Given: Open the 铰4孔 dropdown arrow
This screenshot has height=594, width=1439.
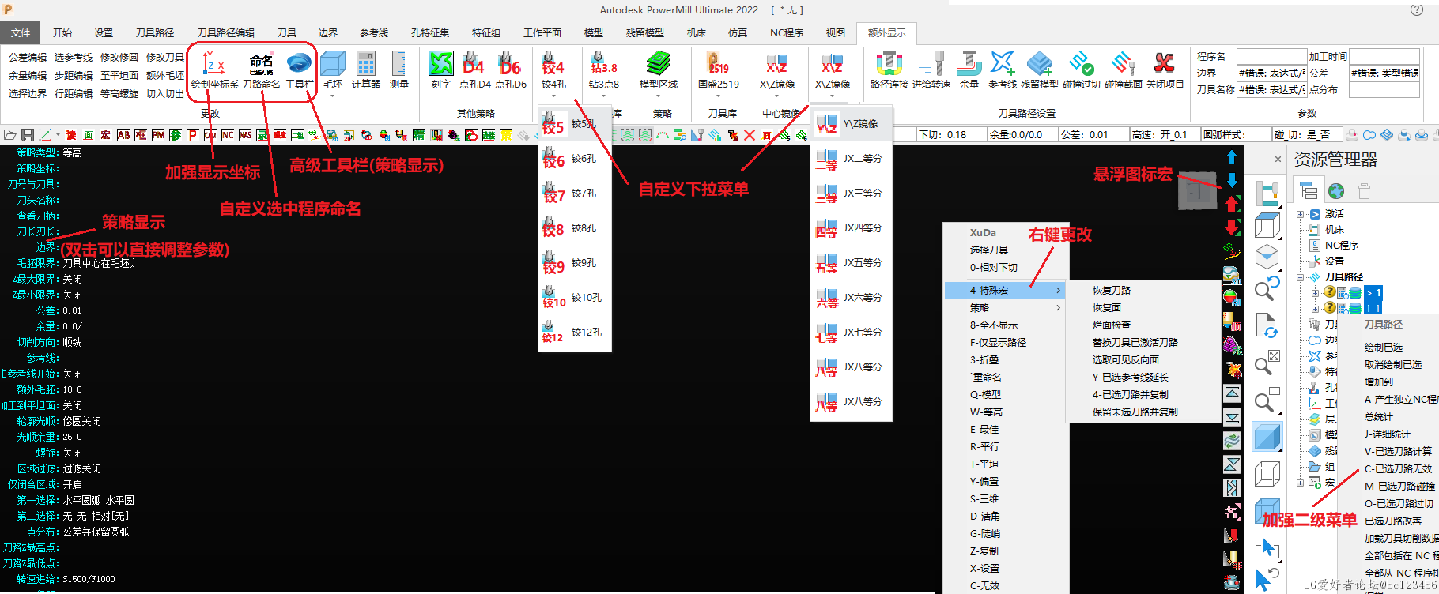Looking at the screenshot, I should click(x=553, y=96).
